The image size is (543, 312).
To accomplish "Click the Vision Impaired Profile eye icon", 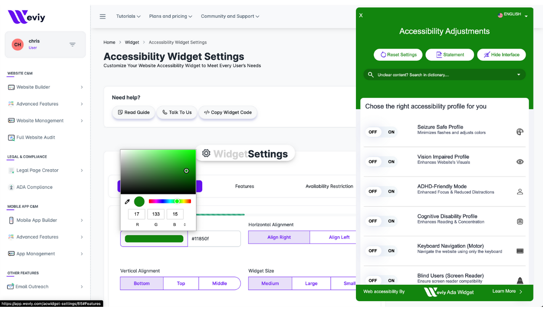I will pos(520,162).
